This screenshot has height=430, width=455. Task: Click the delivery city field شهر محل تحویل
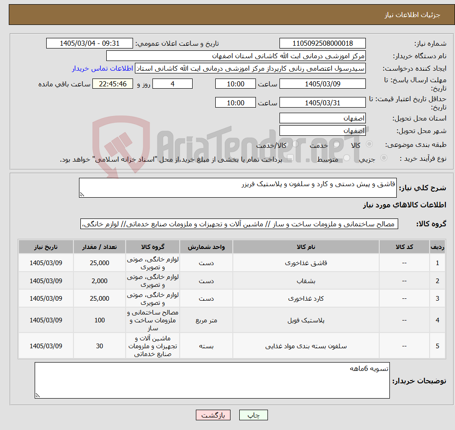[x=322, y=131]
